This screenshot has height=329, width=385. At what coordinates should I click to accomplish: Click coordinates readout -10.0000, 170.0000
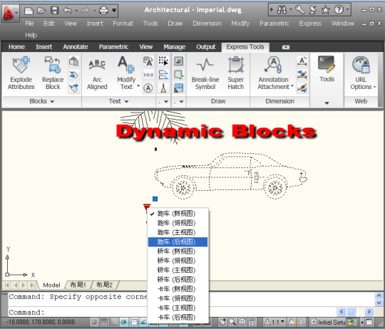point(41,322)
